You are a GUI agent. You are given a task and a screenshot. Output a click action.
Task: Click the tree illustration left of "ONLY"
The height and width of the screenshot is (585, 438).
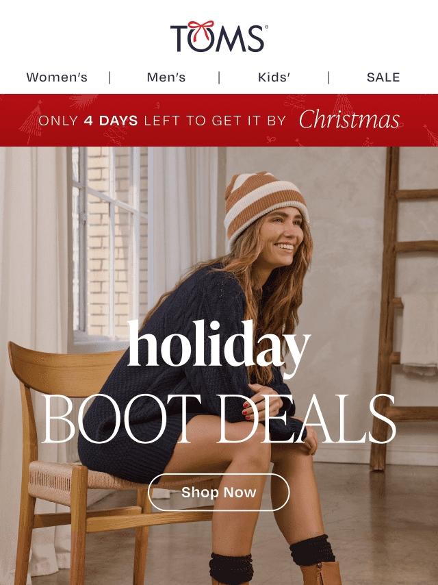(31, 121)
